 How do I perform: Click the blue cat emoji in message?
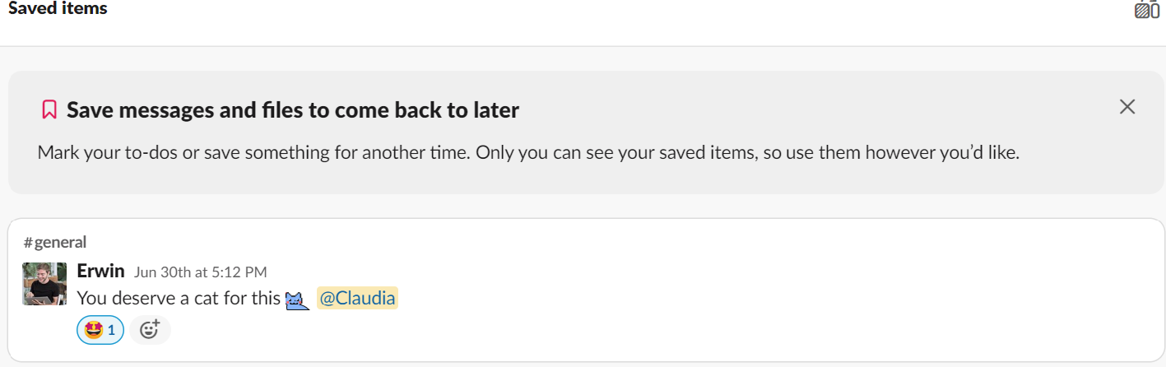[x=297, y=300]
